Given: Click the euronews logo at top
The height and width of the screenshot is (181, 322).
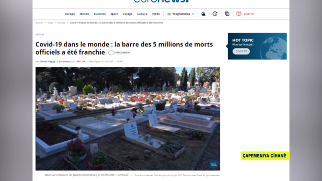Looking at the screenshot, I should (161, 1).
